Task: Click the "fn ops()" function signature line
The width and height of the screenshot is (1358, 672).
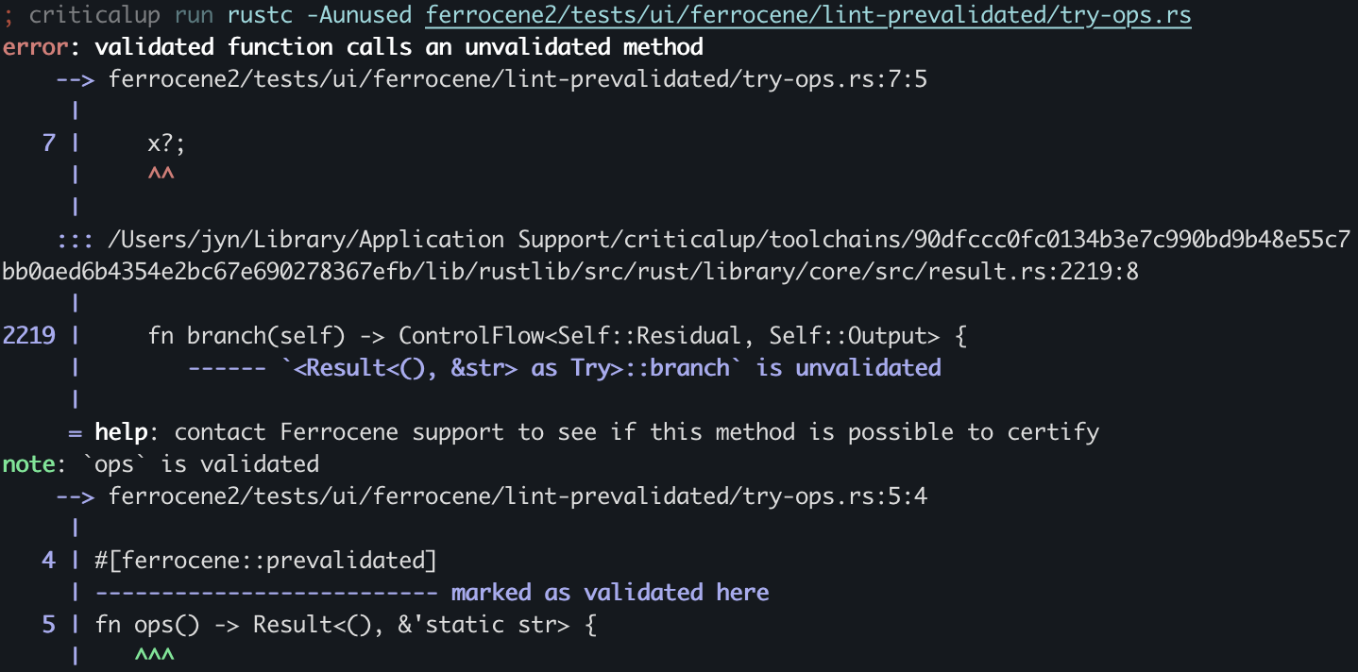Action: pyautogui.click(x=346, y=624)
